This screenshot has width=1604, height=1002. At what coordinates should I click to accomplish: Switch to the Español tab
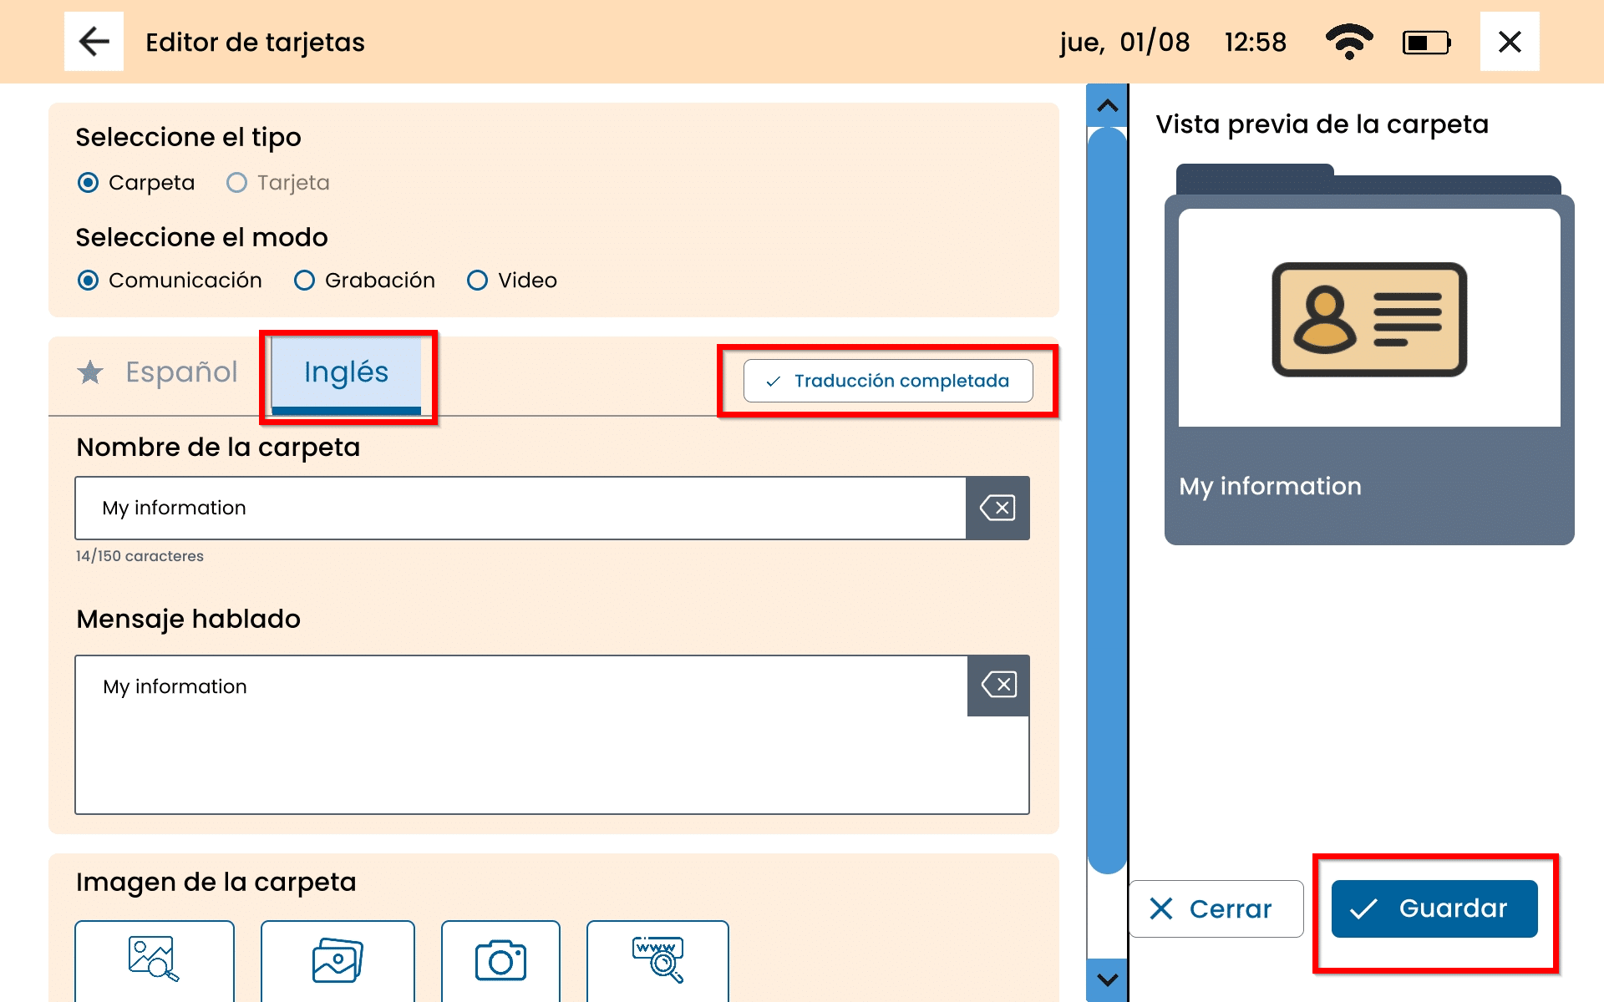tap(180, 372)
